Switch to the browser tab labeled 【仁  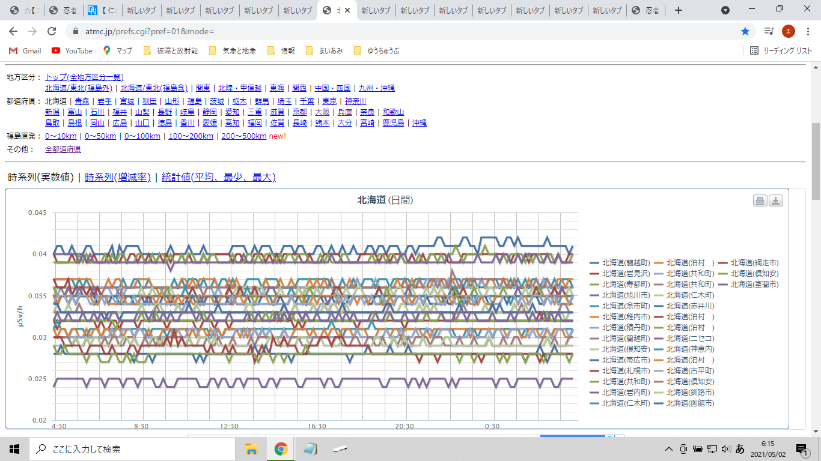point(103,10)
